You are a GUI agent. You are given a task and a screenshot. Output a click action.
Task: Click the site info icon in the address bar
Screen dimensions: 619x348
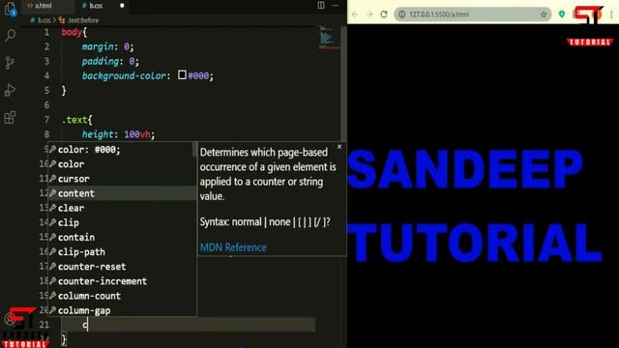point(402,14)
